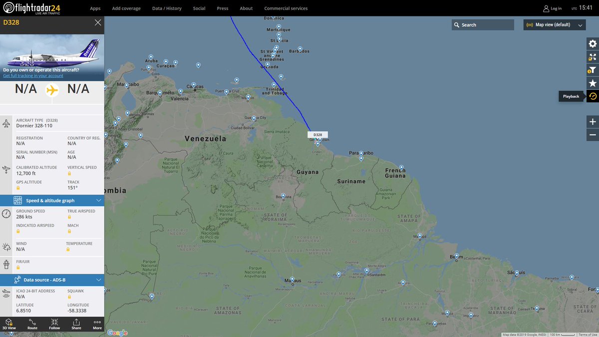Open Map view (default) dropdown

(555, 25)
